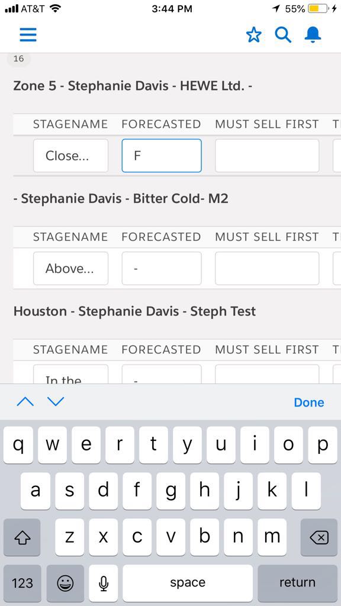Tap the backspace delete key
341x606 pixels.
tap(319, 537)
